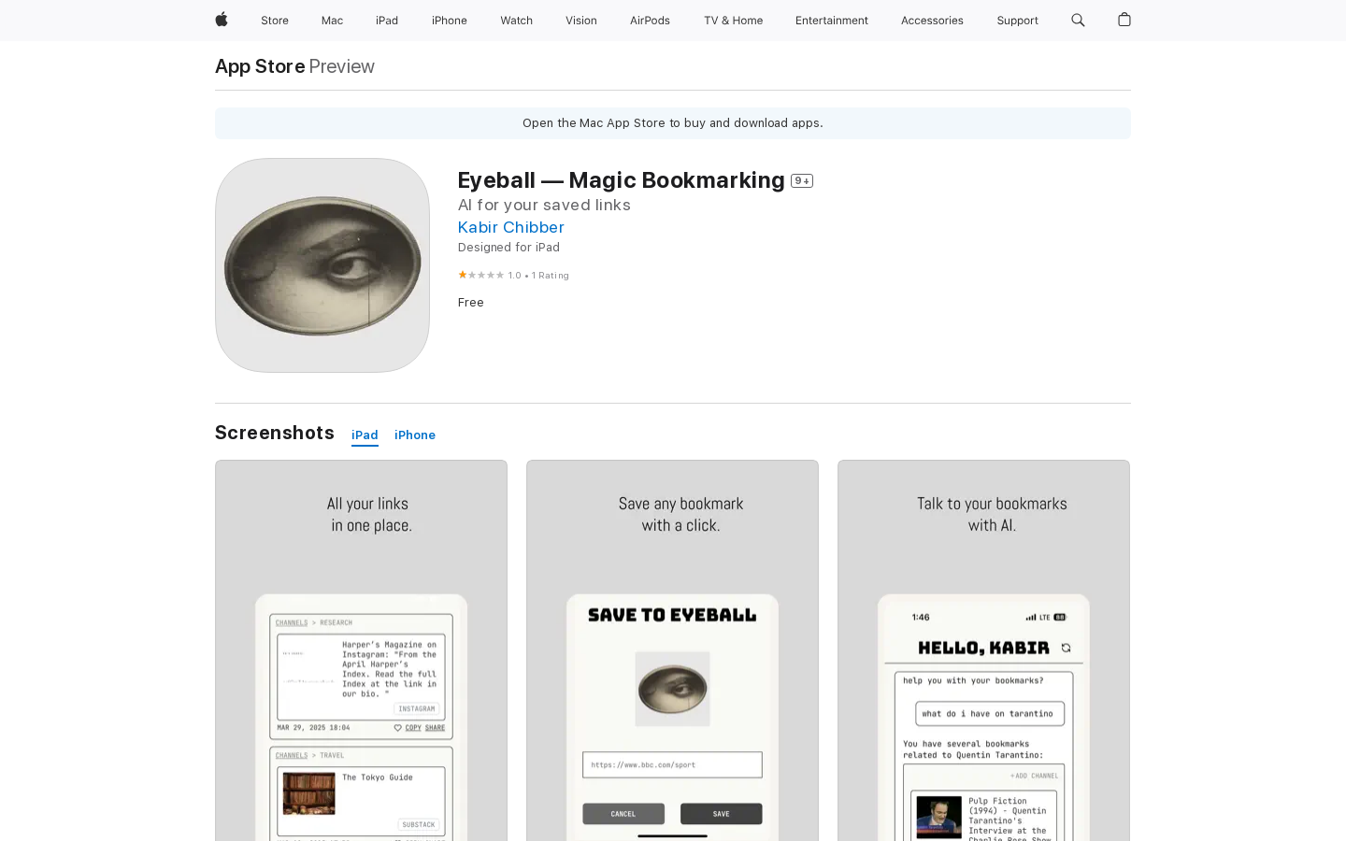Open 'Talk to your bookmarks with AI' screenshot

coord(983,650)
